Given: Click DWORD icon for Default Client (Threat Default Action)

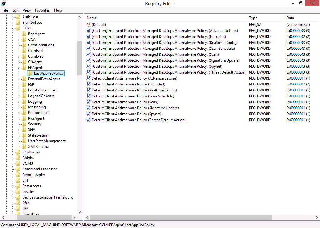Looking at the screenshot, I should tap(88, 120).
